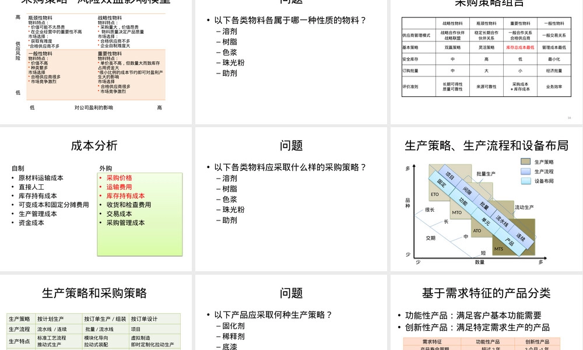Click the 生产流程 legend color swatch
Viewport: 583px width, 350px height.
click(x=525, y=171)
